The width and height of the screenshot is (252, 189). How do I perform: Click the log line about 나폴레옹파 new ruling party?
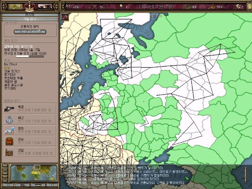(x=113, y=179)
